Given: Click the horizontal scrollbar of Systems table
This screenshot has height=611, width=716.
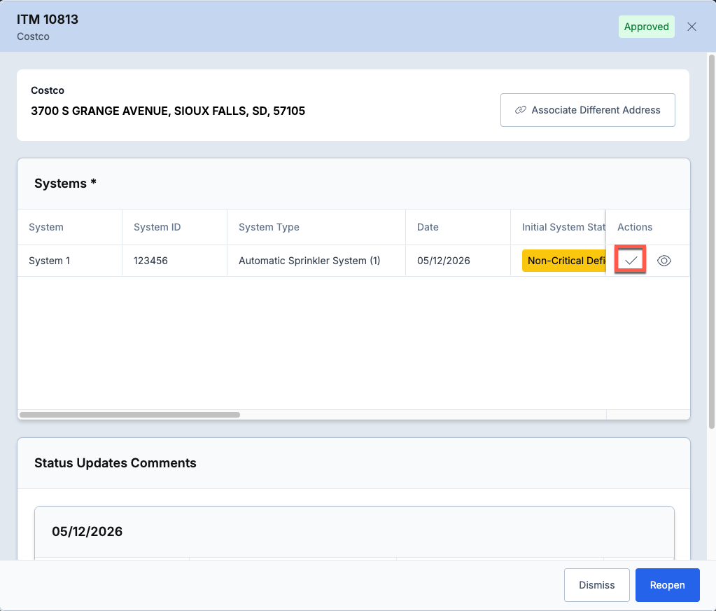Looking at the screenshot, I should (x=130, y=415).
